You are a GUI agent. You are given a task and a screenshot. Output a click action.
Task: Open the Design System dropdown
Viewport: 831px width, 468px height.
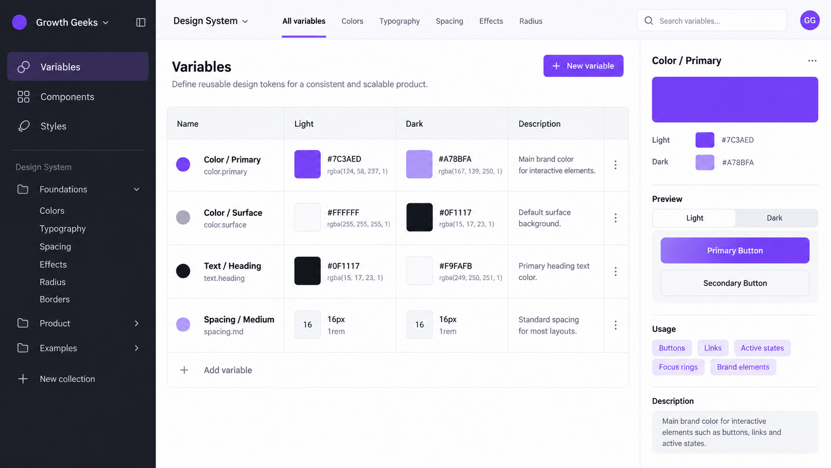point(211,21)
